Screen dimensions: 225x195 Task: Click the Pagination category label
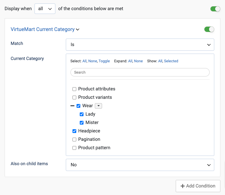(89, 139)
